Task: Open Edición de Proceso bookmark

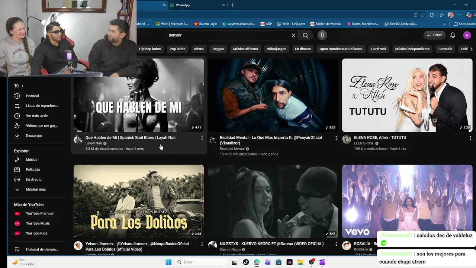Action: [325, 24]
